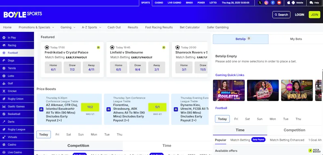Select the Betslip tab
This screenshot has height=155, width=323.
tap(241, 39)
